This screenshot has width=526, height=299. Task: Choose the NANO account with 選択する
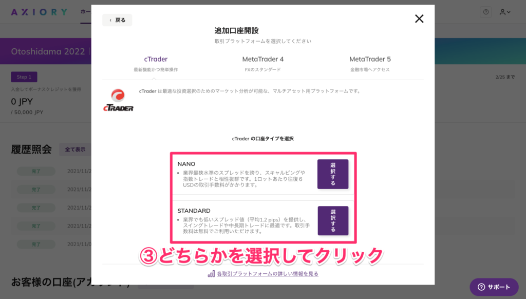point(333,174)
